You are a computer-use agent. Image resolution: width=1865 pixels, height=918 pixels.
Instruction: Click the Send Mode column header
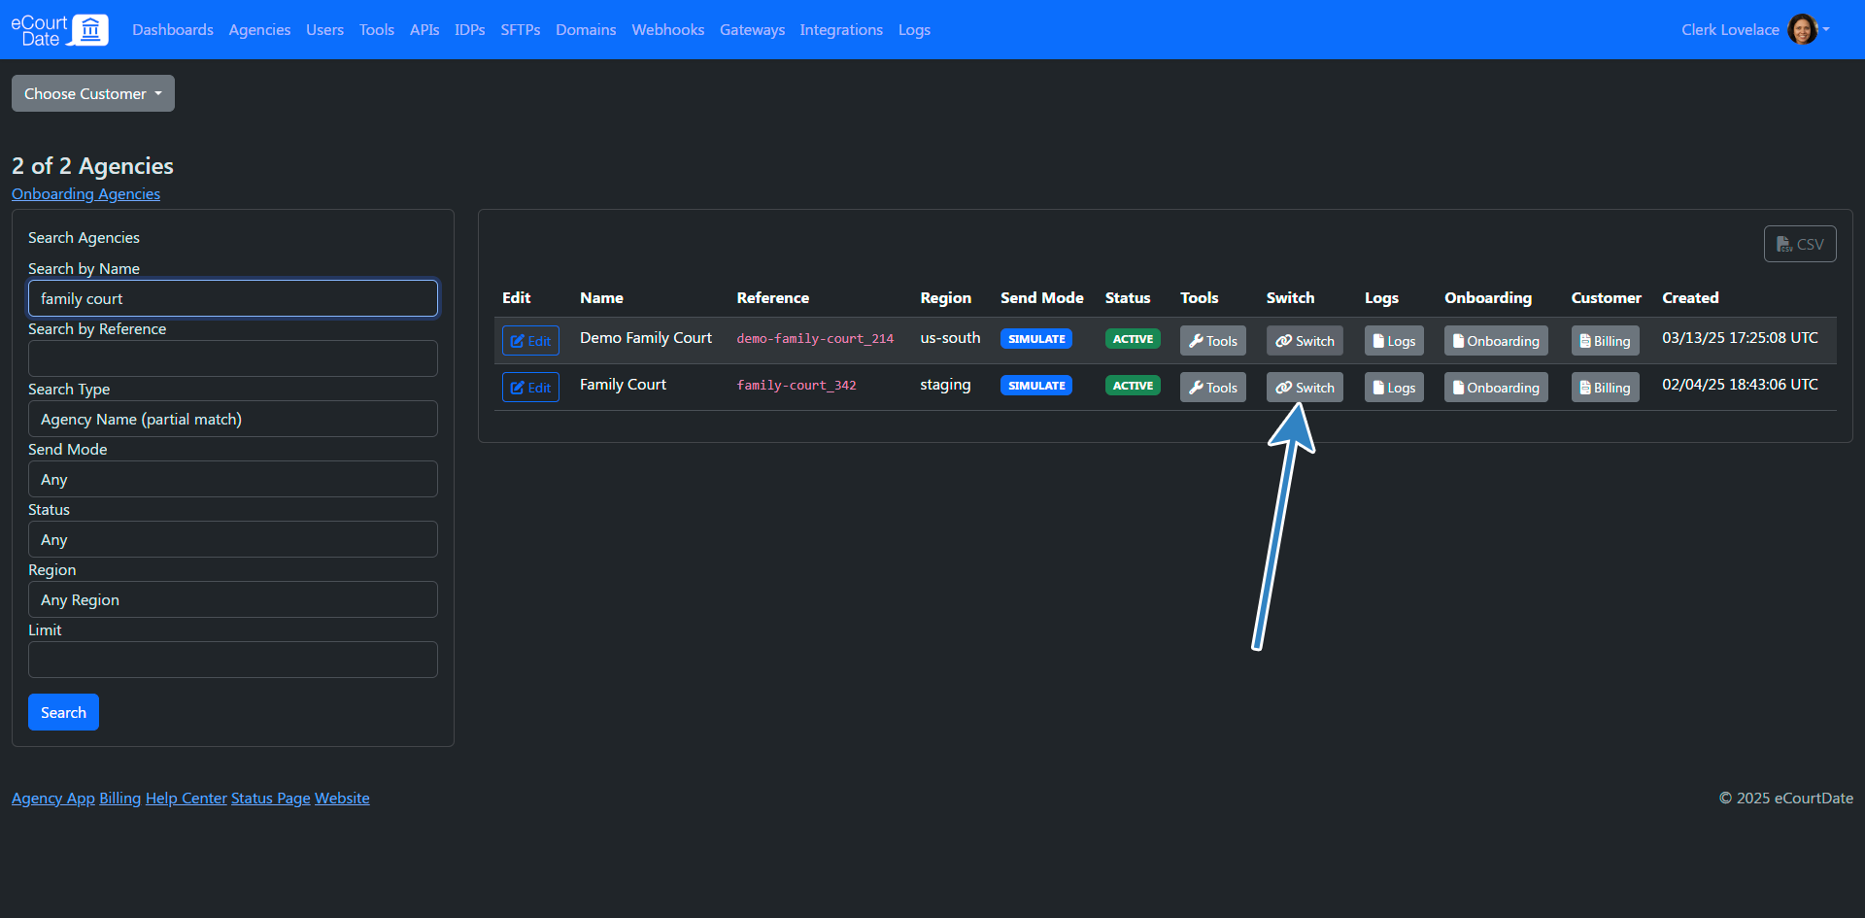pyautogui.click(x=1042, y=297)
